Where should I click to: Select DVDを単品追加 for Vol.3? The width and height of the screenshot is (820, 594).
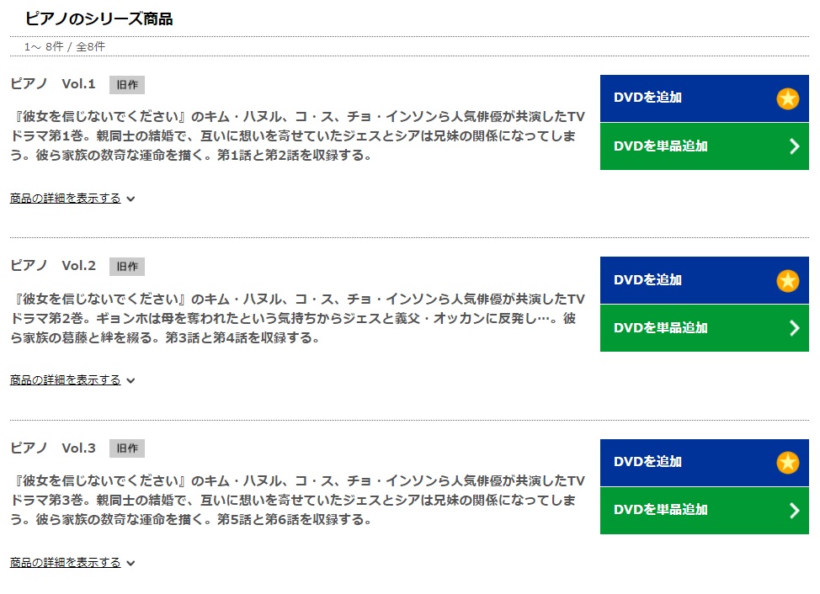point(705,511)
